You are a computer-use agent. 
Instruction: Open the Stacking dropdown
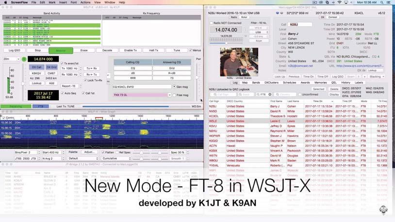click(x=377, y=77)
